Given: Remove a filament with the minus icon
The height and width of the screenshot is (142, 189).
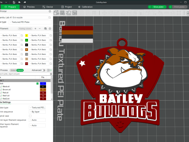Looking at the screenshot, I should pyautogui.click(x=40, y=28).
